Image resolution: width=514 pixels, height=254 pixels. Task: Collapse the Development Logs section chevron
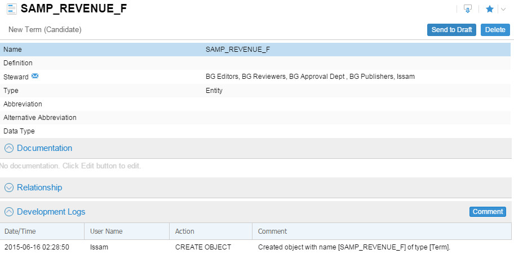pyautogui.click(x=9, y=212)
